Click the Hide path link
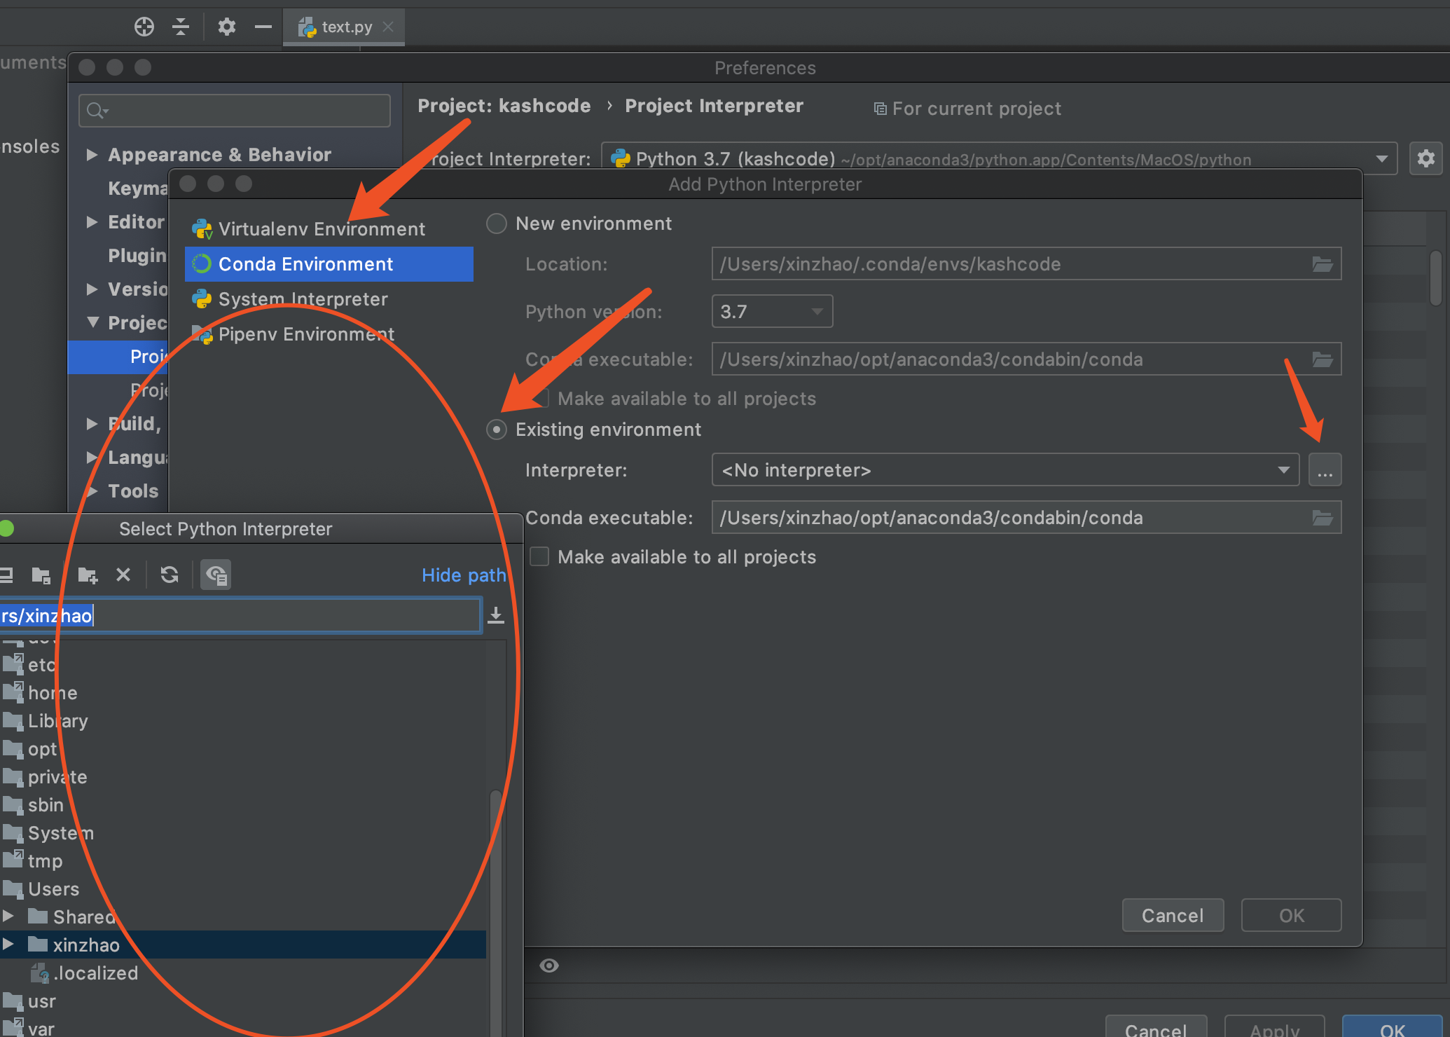Viewport: 1450px width, 1037px height. pyautogui.click(x=464, y=575)
